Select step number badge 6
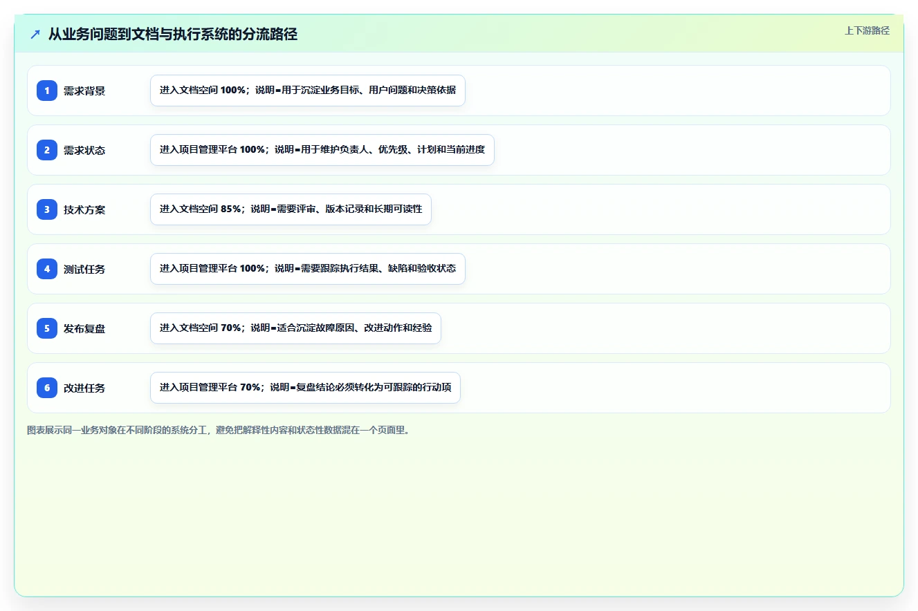 pyautogui.click(x=47, y=388)
